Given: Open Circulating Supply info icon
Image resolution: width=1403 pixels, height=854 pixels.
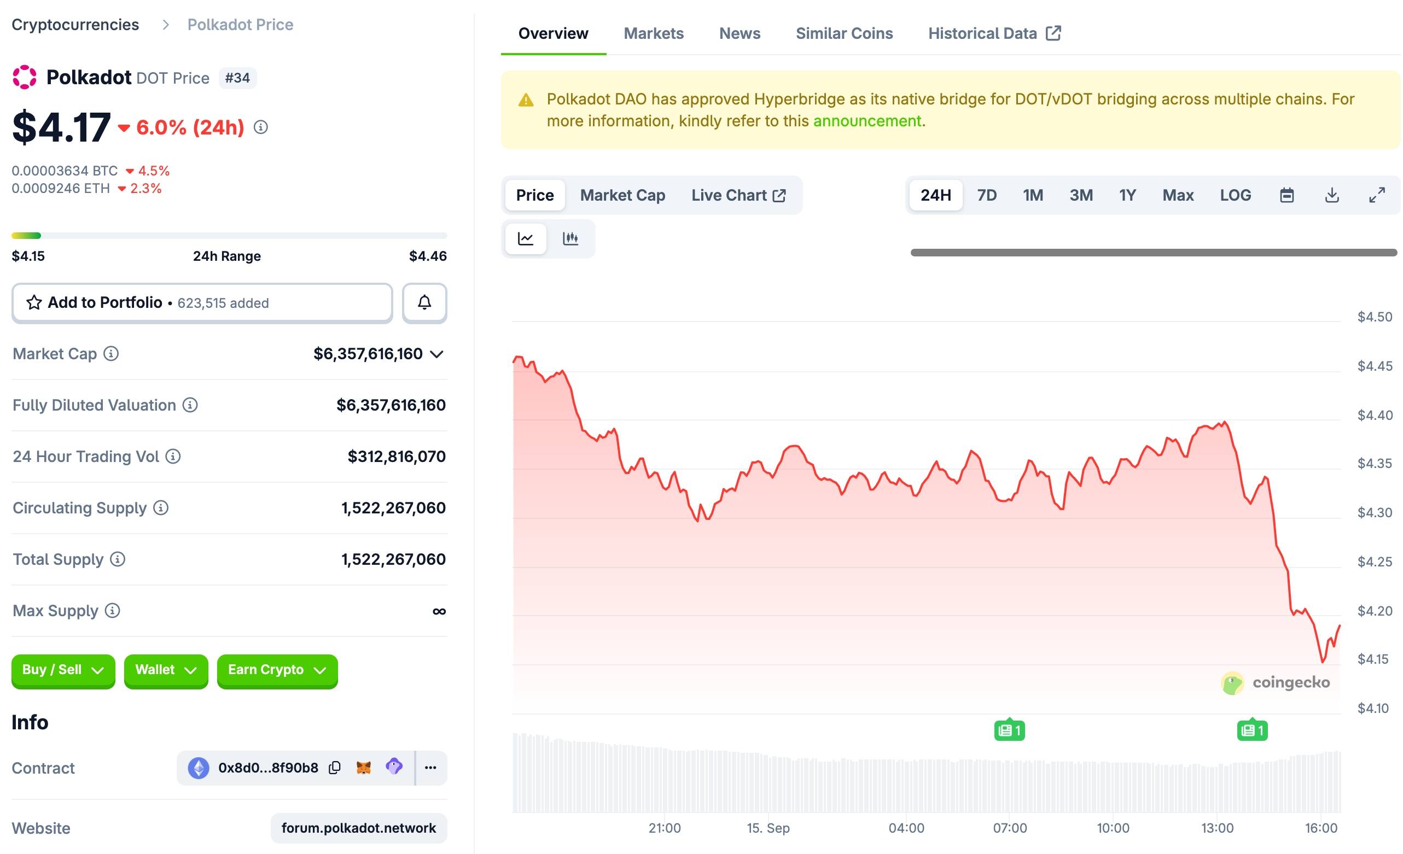Looking at the screenshot, I should pos(161,507).
